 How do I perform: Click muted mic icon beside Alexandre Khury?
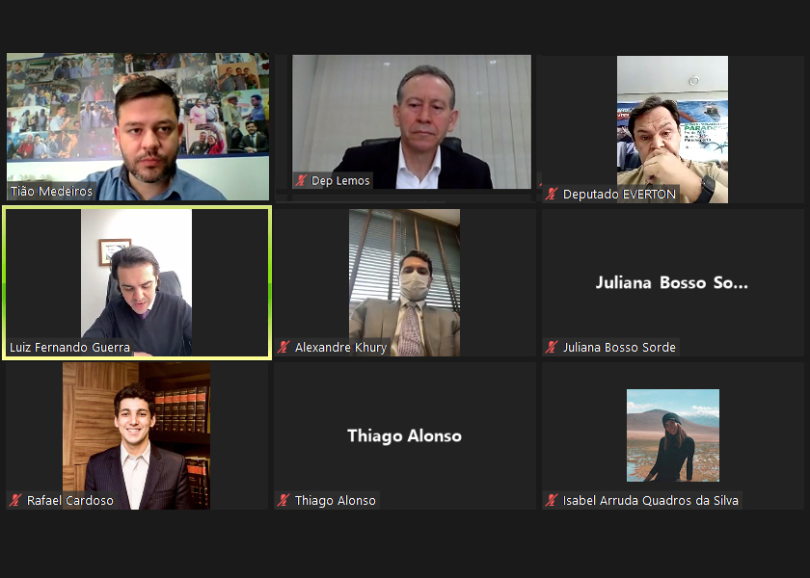tap(283, 348)
